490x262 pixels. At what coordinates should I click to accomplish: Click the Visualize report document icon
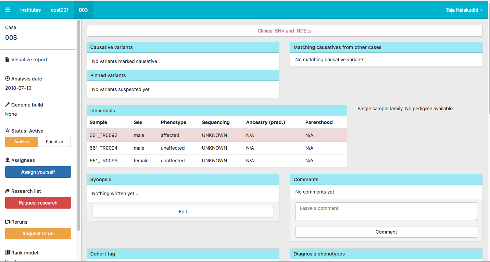point(7,59)
